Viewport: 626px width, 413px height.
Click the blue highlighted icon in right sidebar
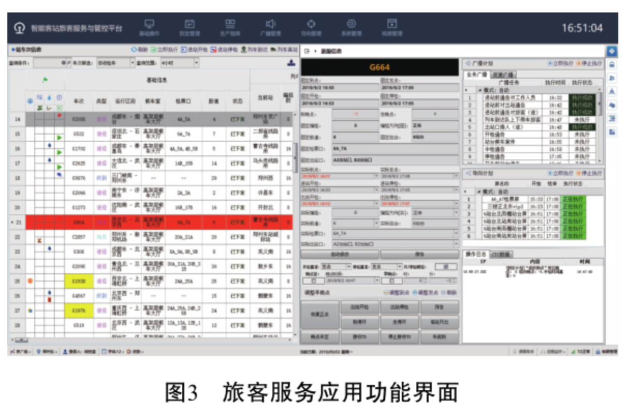[x=612, y=51]
